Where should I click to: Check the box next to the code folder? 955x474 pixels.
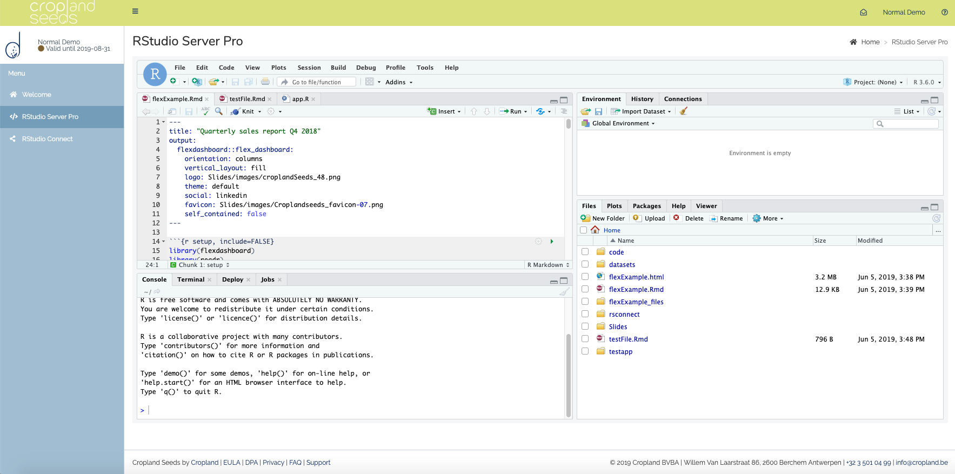click(585, 252)
